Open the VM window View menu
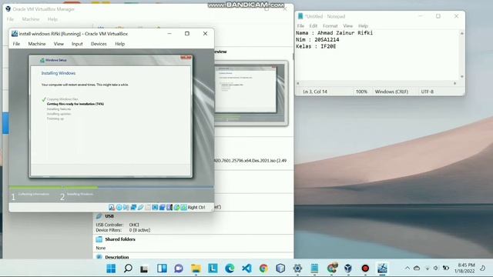Screen dimensions: 493x277 click(59, 44)
